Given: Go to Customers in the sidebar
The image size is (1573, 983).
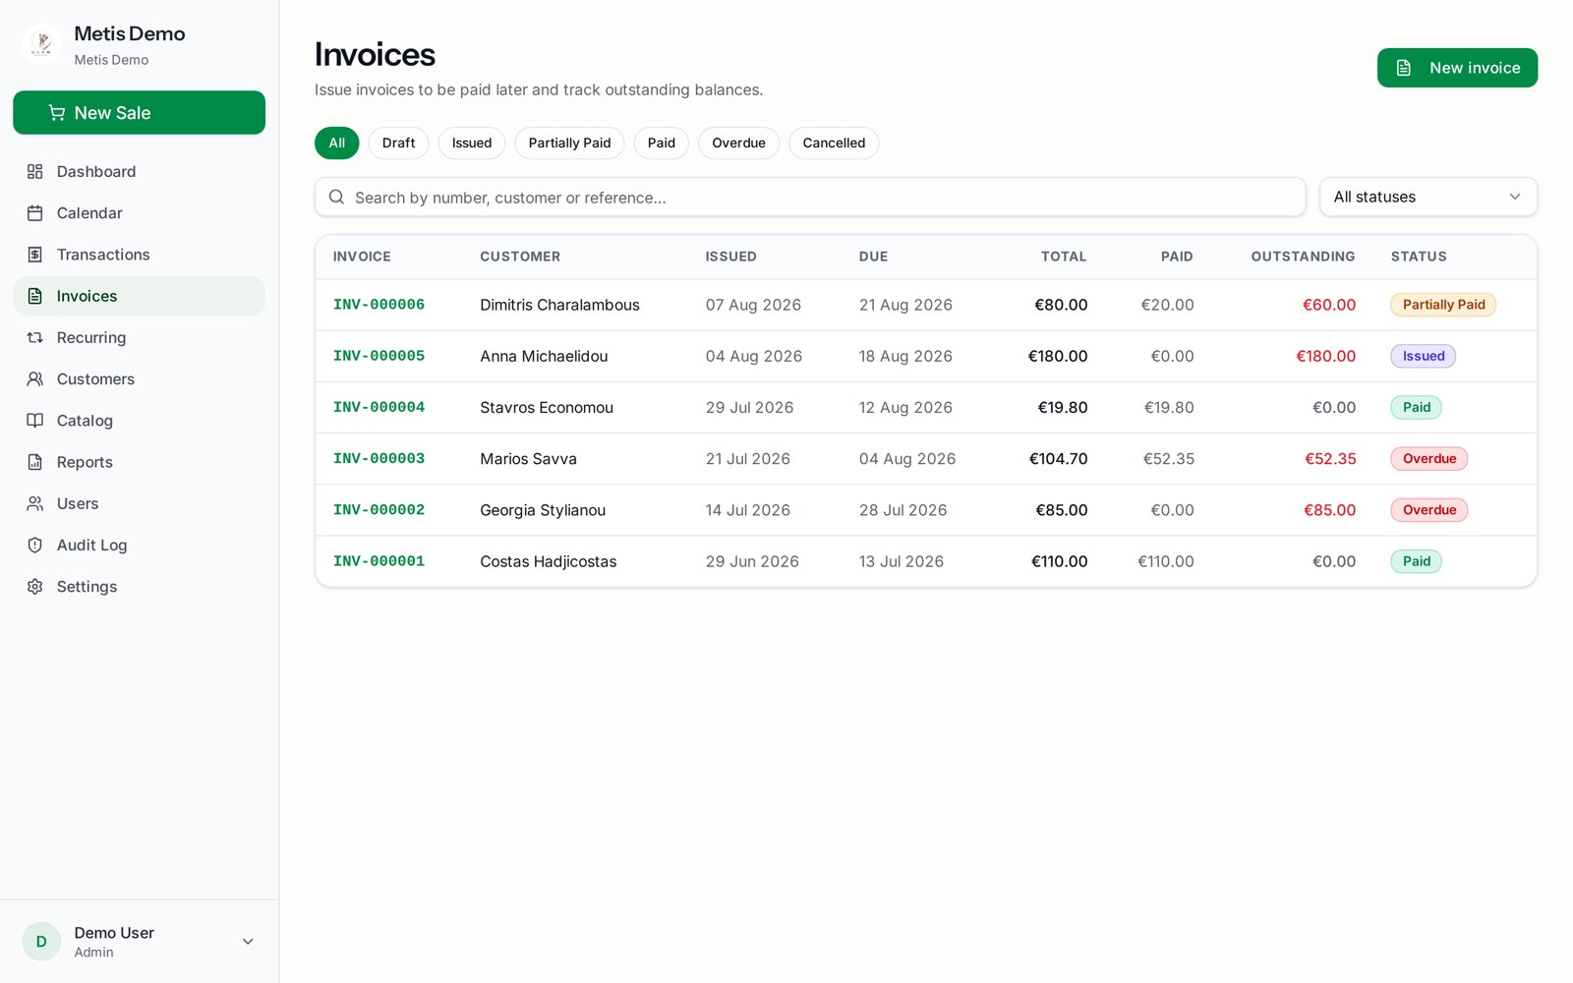Looking at the screenshot, I should pos(139,379).
